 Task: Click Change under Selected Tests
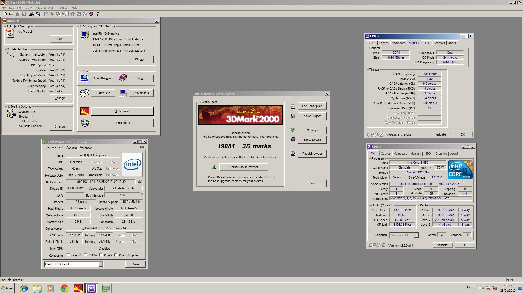tap(61, 98)
